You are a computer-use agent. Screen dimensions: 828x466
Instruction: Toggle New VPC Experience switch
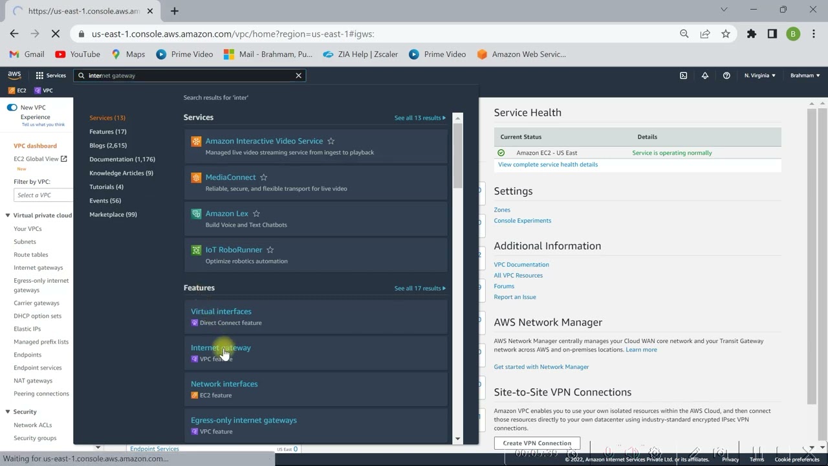(x=12, y=107)
